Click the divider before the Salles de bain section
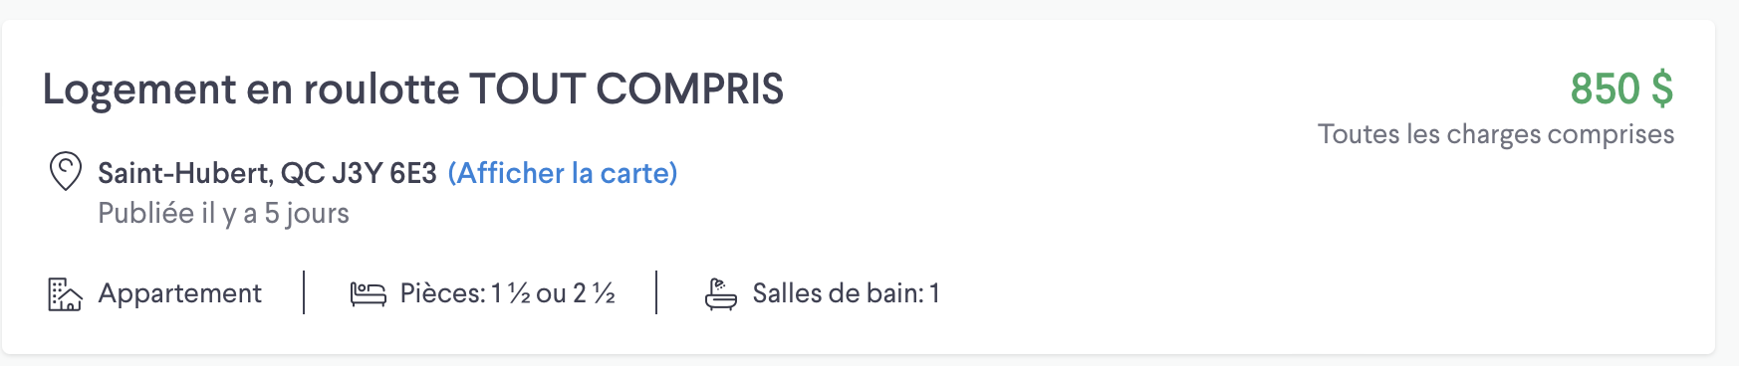This screenshot has height=366, width=1739. click(656, 292)
